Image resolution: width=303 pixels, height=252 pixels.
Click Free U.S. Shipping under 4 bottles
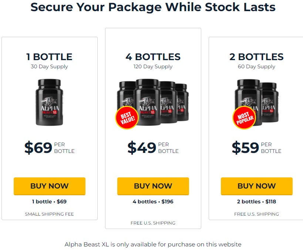pyautogui.click(x=153, y=223)
